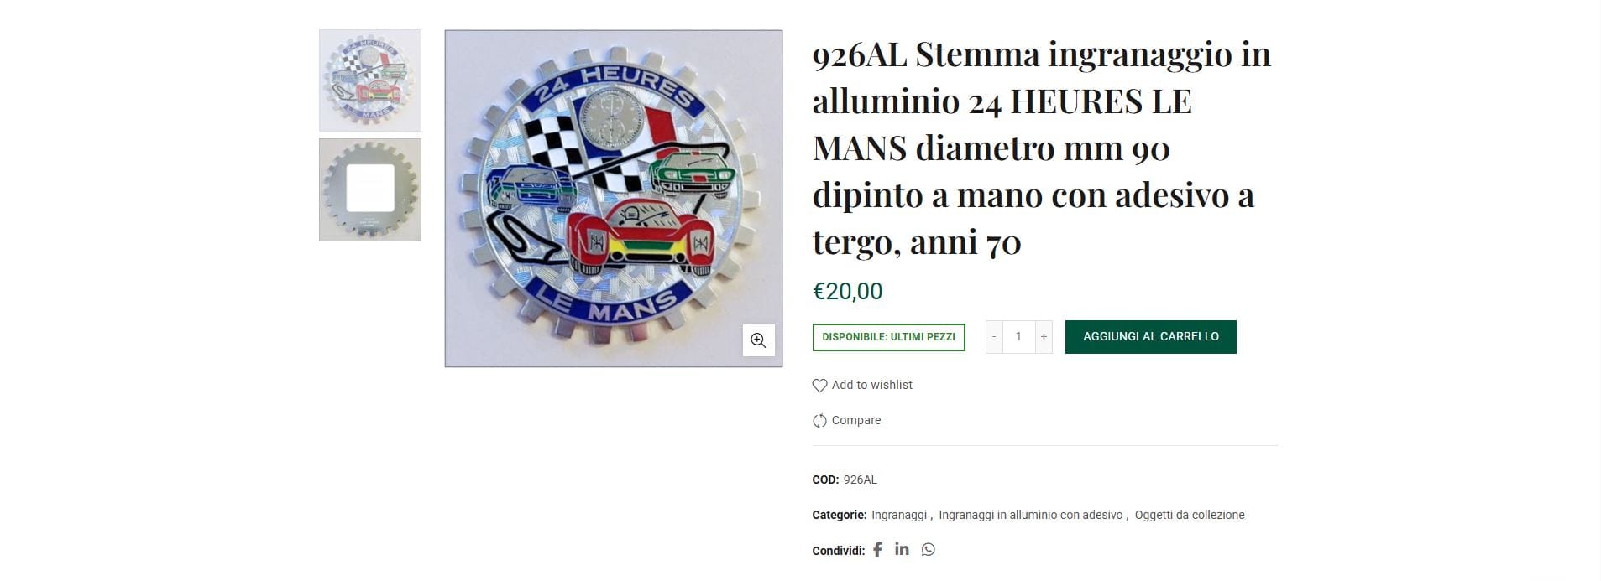Select the badge back-side thumbnail
Image resolution: width=1601 pixels, height=581 pixels.
click(370, 190)
